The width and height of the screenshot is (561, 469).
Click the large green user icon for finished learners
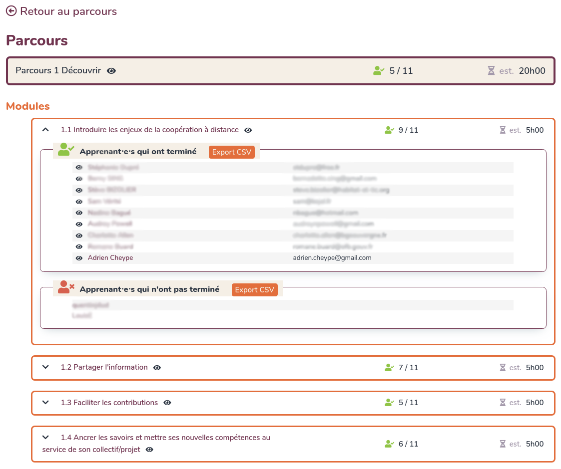point(66,149)
